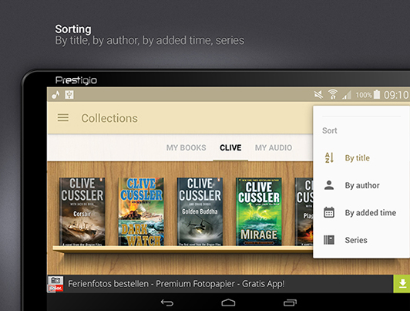
Task: Select the CLIVE collection tab
Action: pos(230,147)
